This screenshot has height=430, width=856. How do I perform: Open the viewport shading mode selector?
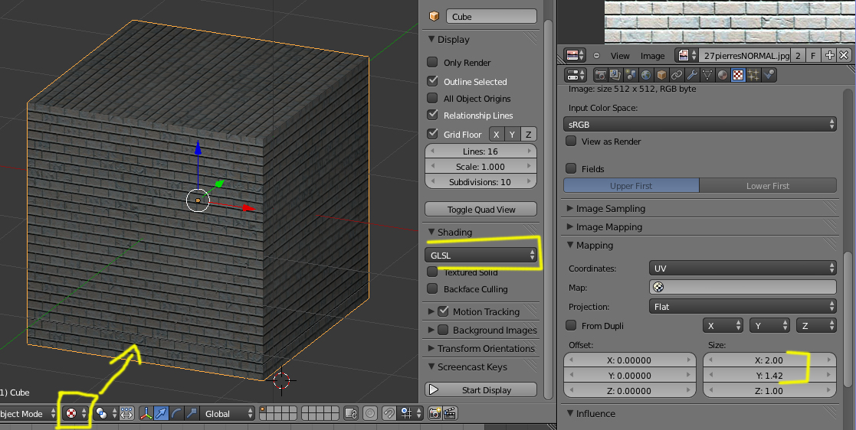pyautogui.click(x=76, y=413)
